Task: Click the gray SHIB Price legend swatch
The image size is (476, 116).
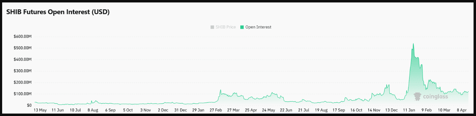Action: click(x=212, y=27)
